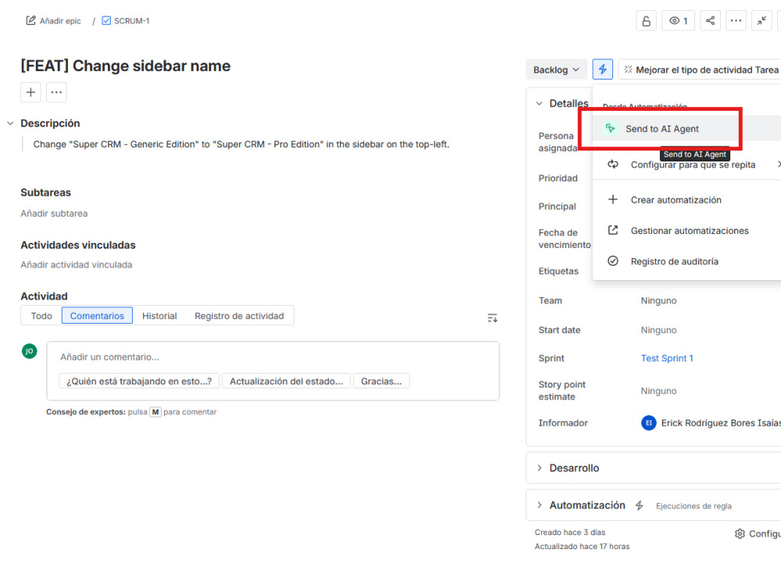Click Añadir actividad vinculada

[x=77, y=264]
